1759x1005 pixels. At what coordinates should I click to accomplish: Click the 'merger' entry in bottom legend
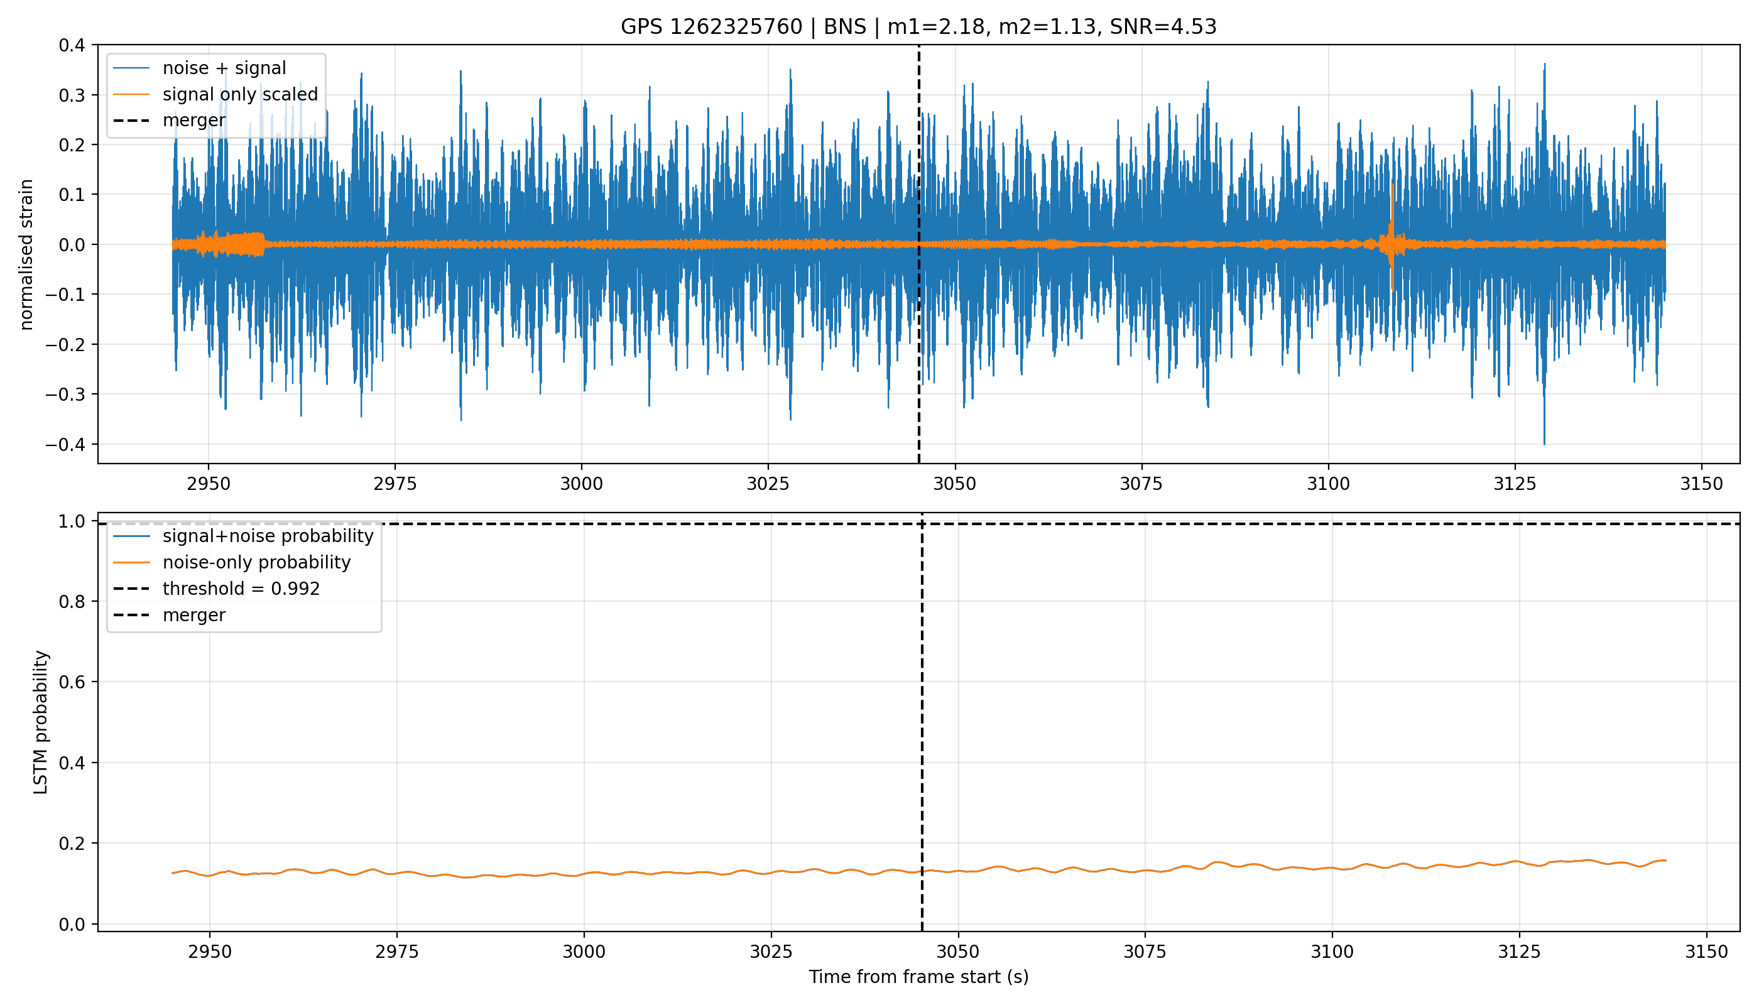(194, 615)
